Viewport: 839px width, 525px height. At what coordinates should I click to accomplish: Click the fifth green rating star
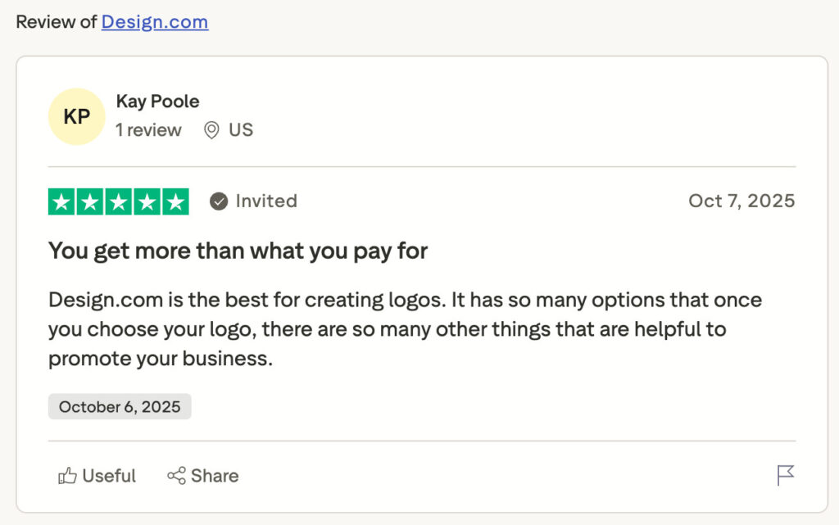(x=175, y=201)
